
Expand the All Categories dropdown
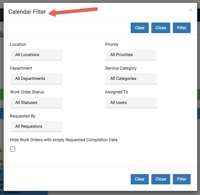(x=131, y=79)
